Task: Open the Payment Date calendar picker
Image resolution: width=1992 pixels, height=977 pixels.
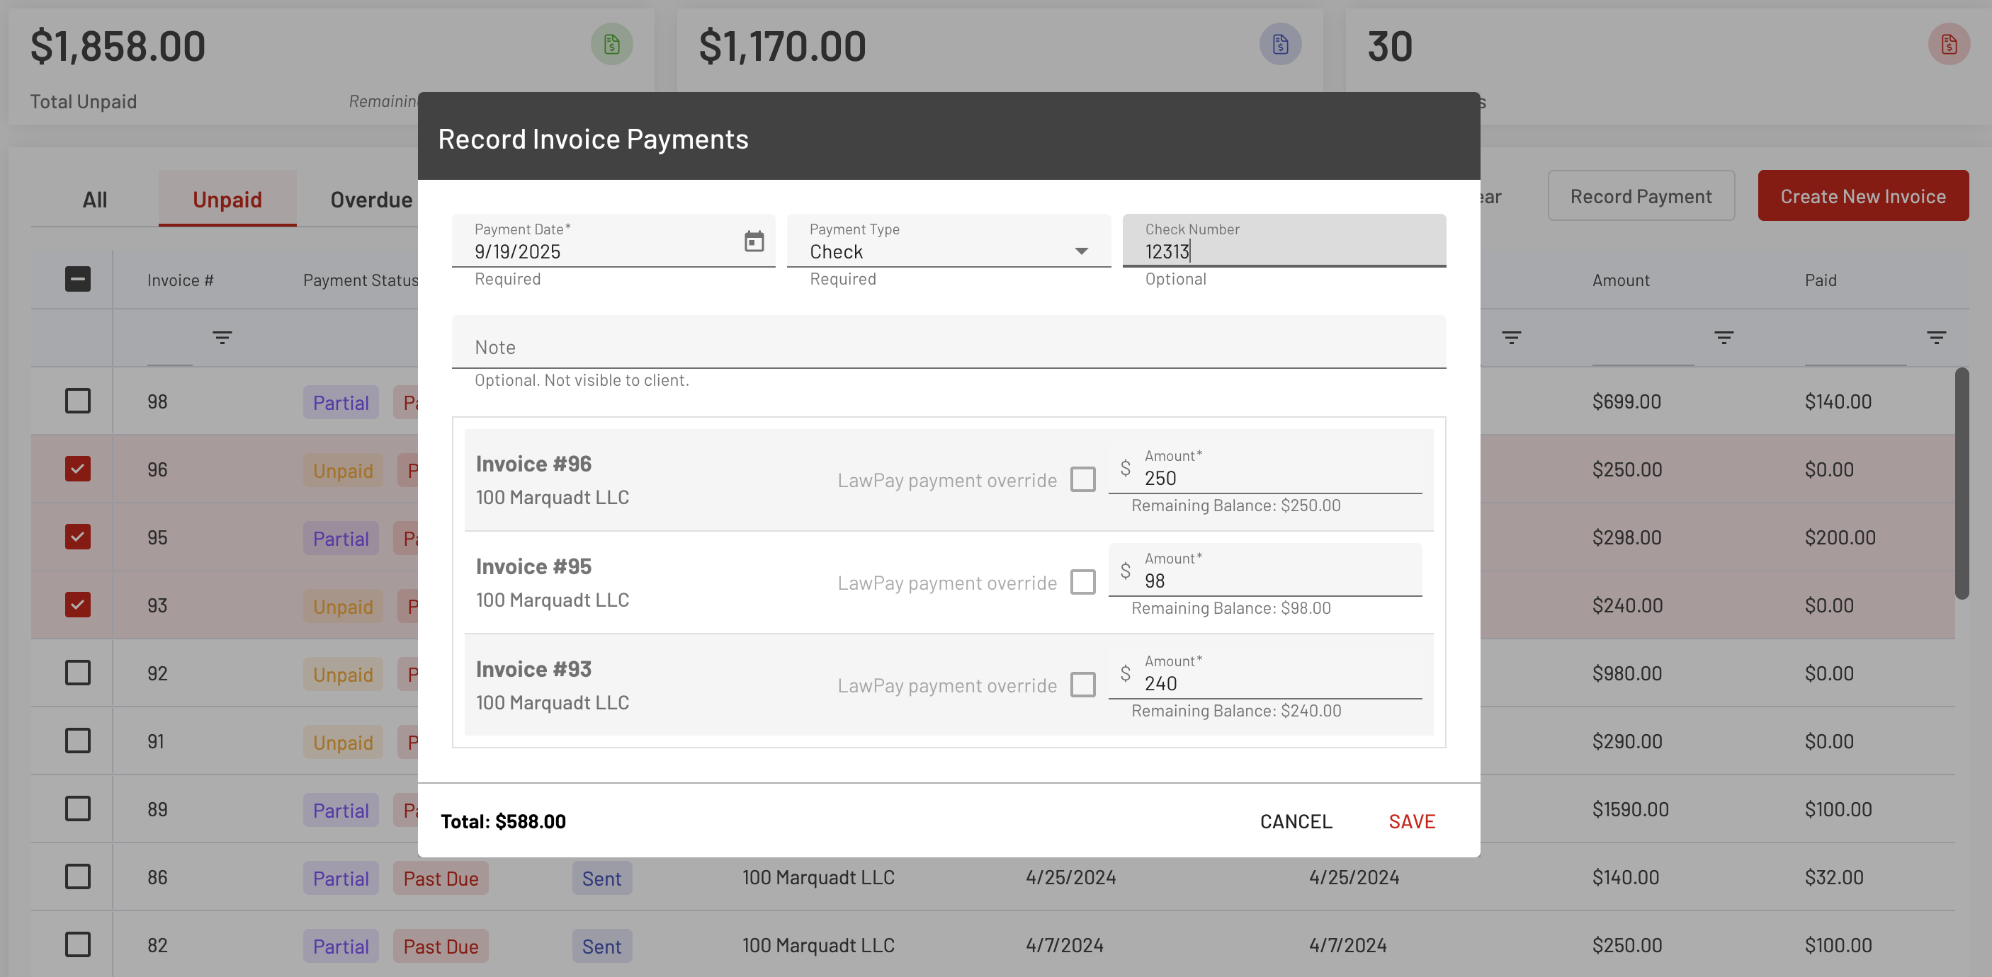Action: click(x=753, y=241)
